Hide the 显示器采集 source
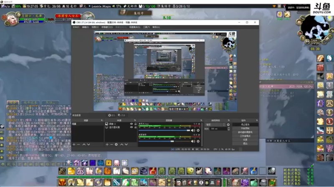This screenshot has height=187, width=334. 132,127
